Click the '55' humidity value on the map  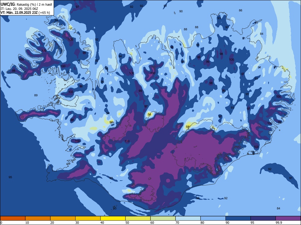(x=188, y=127)
